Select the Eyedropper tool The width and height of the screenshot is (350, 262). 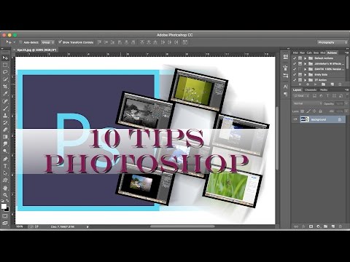coord(5,94)
